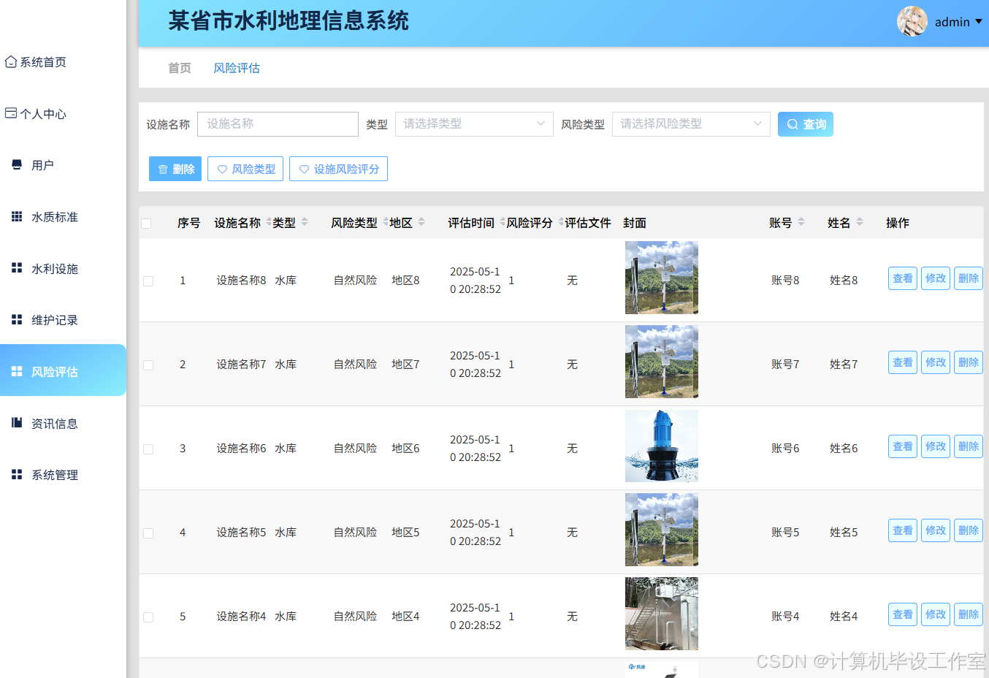Open 用户 menu item
The height and width of the screenshot is (678, 989).
click(x=42, y=165)
